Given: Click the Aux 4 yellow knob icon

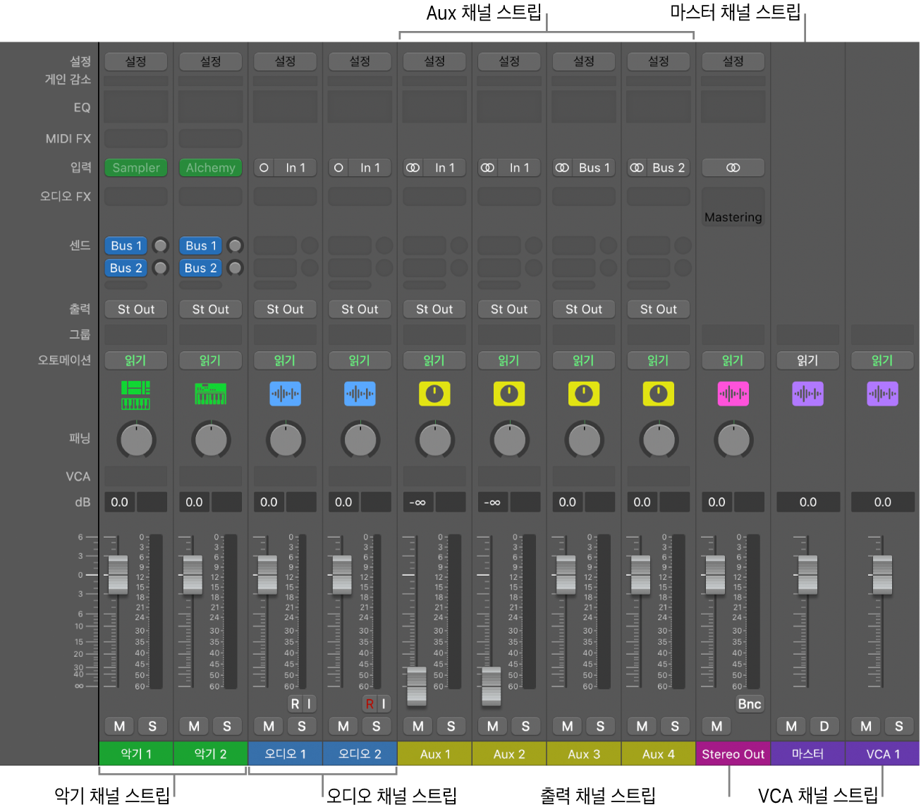Looking at the screenshot, I should point(659,394).
